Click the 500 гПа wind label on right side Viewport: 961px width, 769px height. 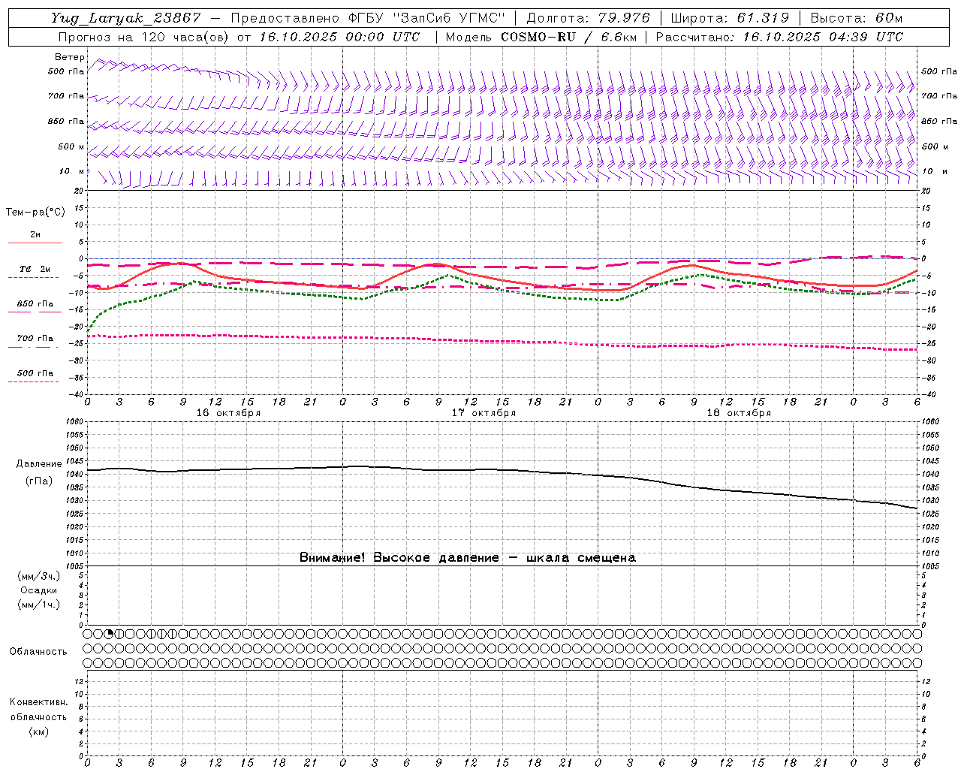[939, 71]
